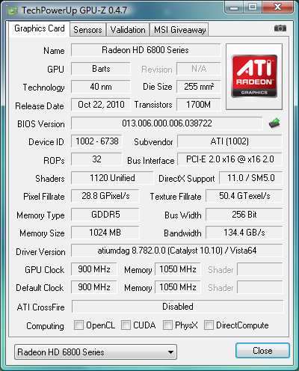This screenshot has width=299, height=371.
Task: Click the ROPs value 32
Action: tap(96, 159)
